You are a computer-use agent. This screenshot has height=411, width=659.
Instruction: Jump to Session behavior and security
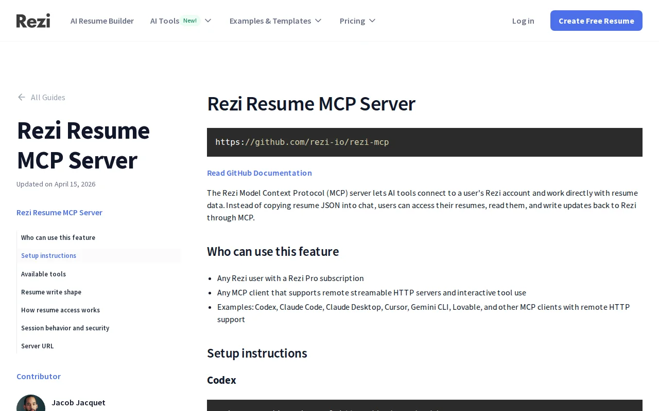[x=65, y=328]
